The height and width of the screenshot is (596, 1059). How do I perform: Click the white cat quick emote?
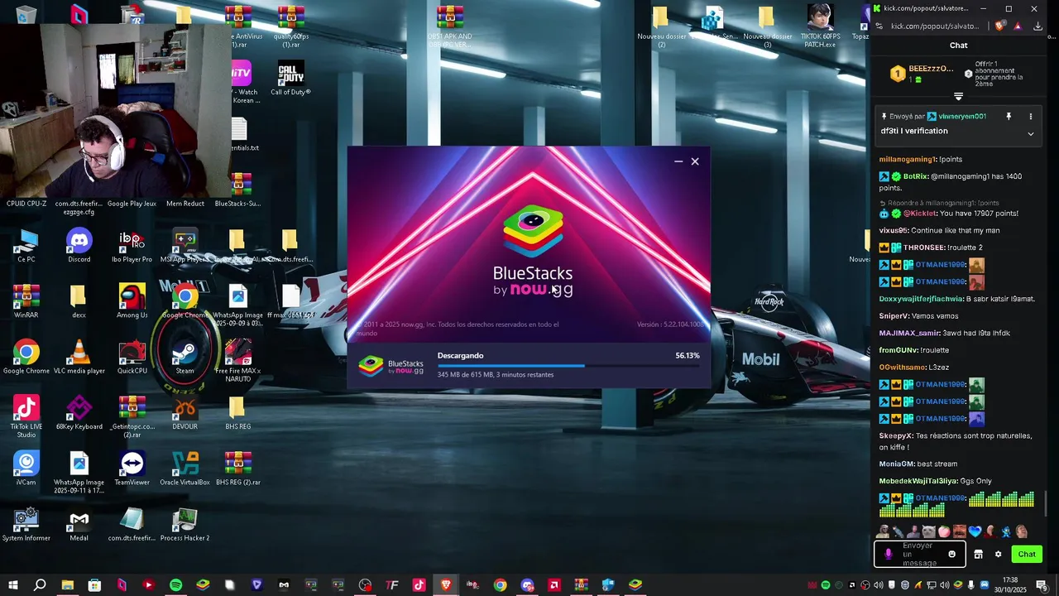tap(928, 531)
